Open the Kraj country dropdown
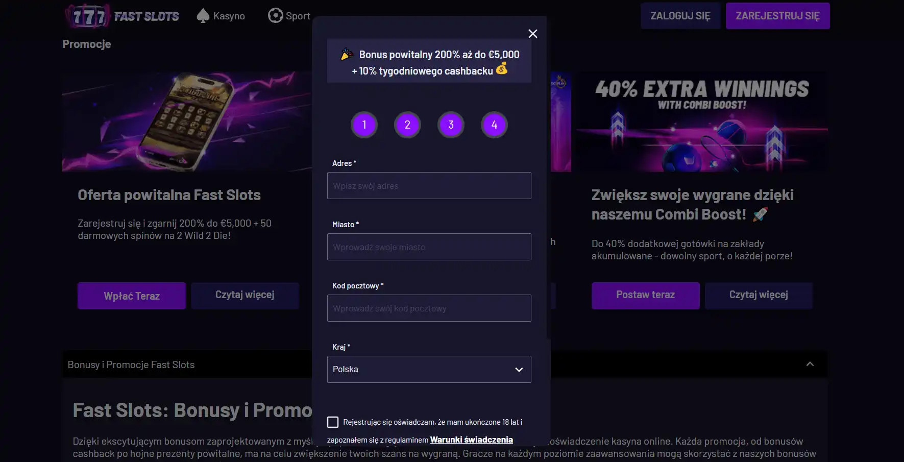The height and width of the screenshot is (462, 904). [429, 369]
